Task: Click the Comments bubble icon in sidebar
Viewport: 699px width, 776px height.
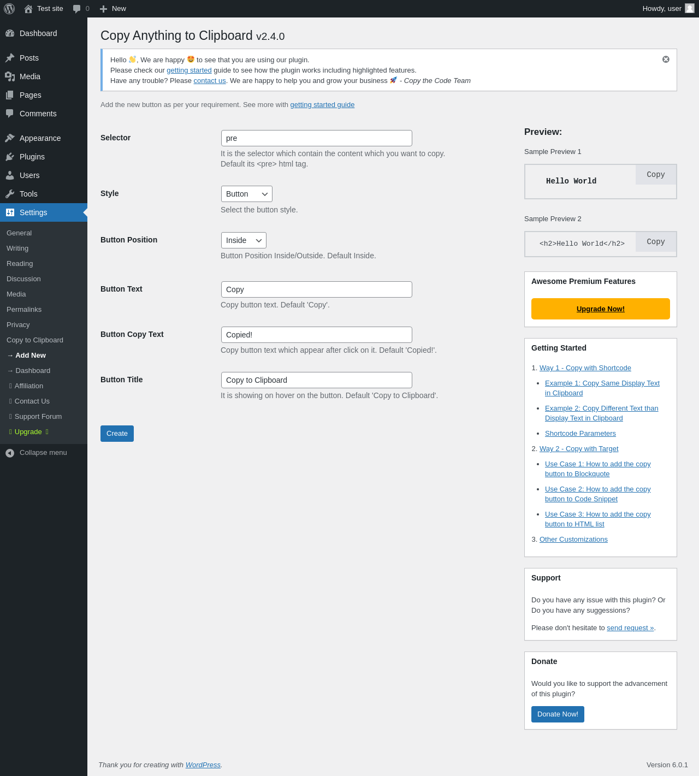Action: point(10,114)
